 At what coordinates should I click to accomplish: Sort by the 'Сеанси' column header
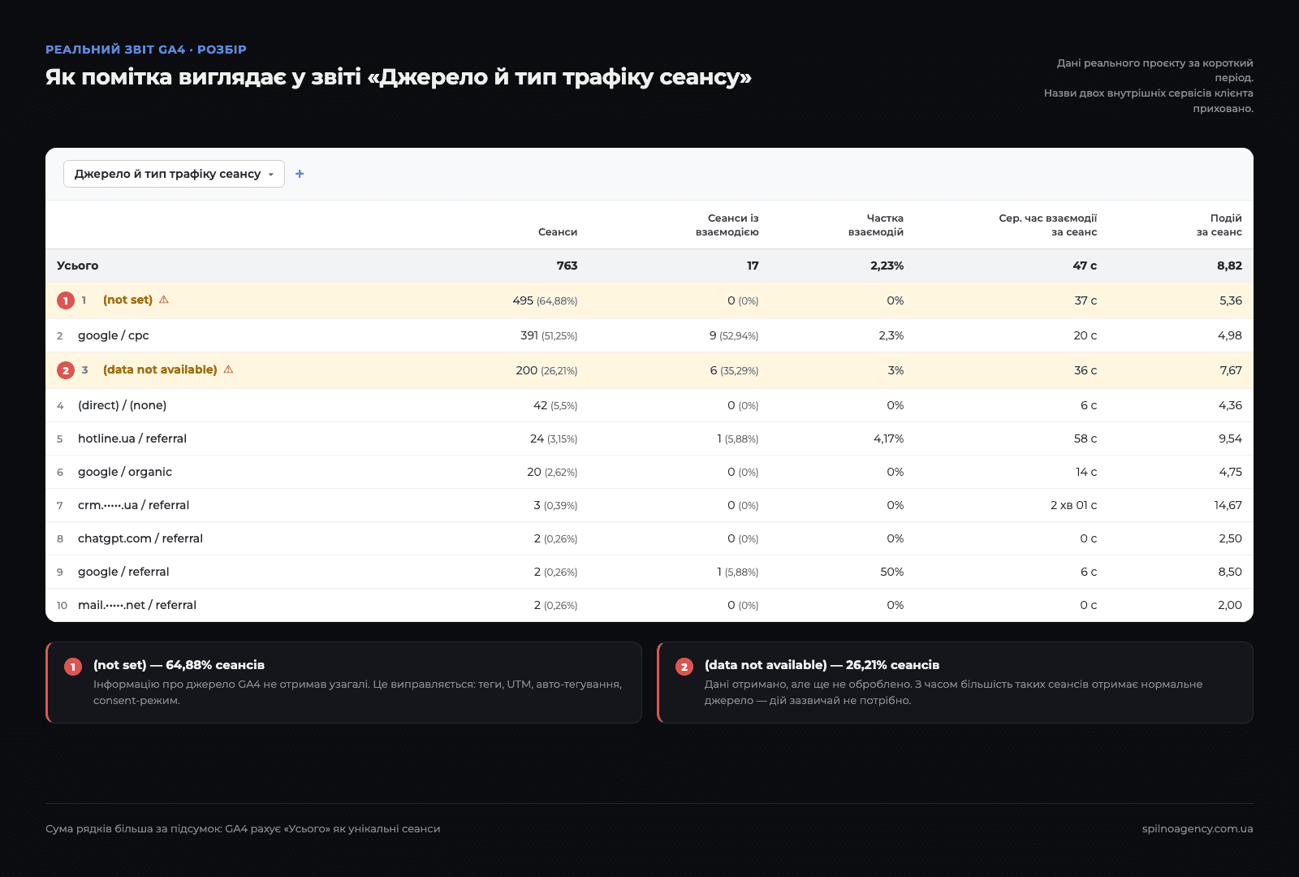pyautogui.click(x=558, y=232)
